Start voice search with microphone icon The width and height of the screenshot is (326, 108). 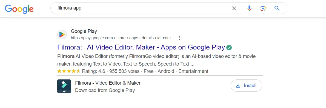pos(250,8)
